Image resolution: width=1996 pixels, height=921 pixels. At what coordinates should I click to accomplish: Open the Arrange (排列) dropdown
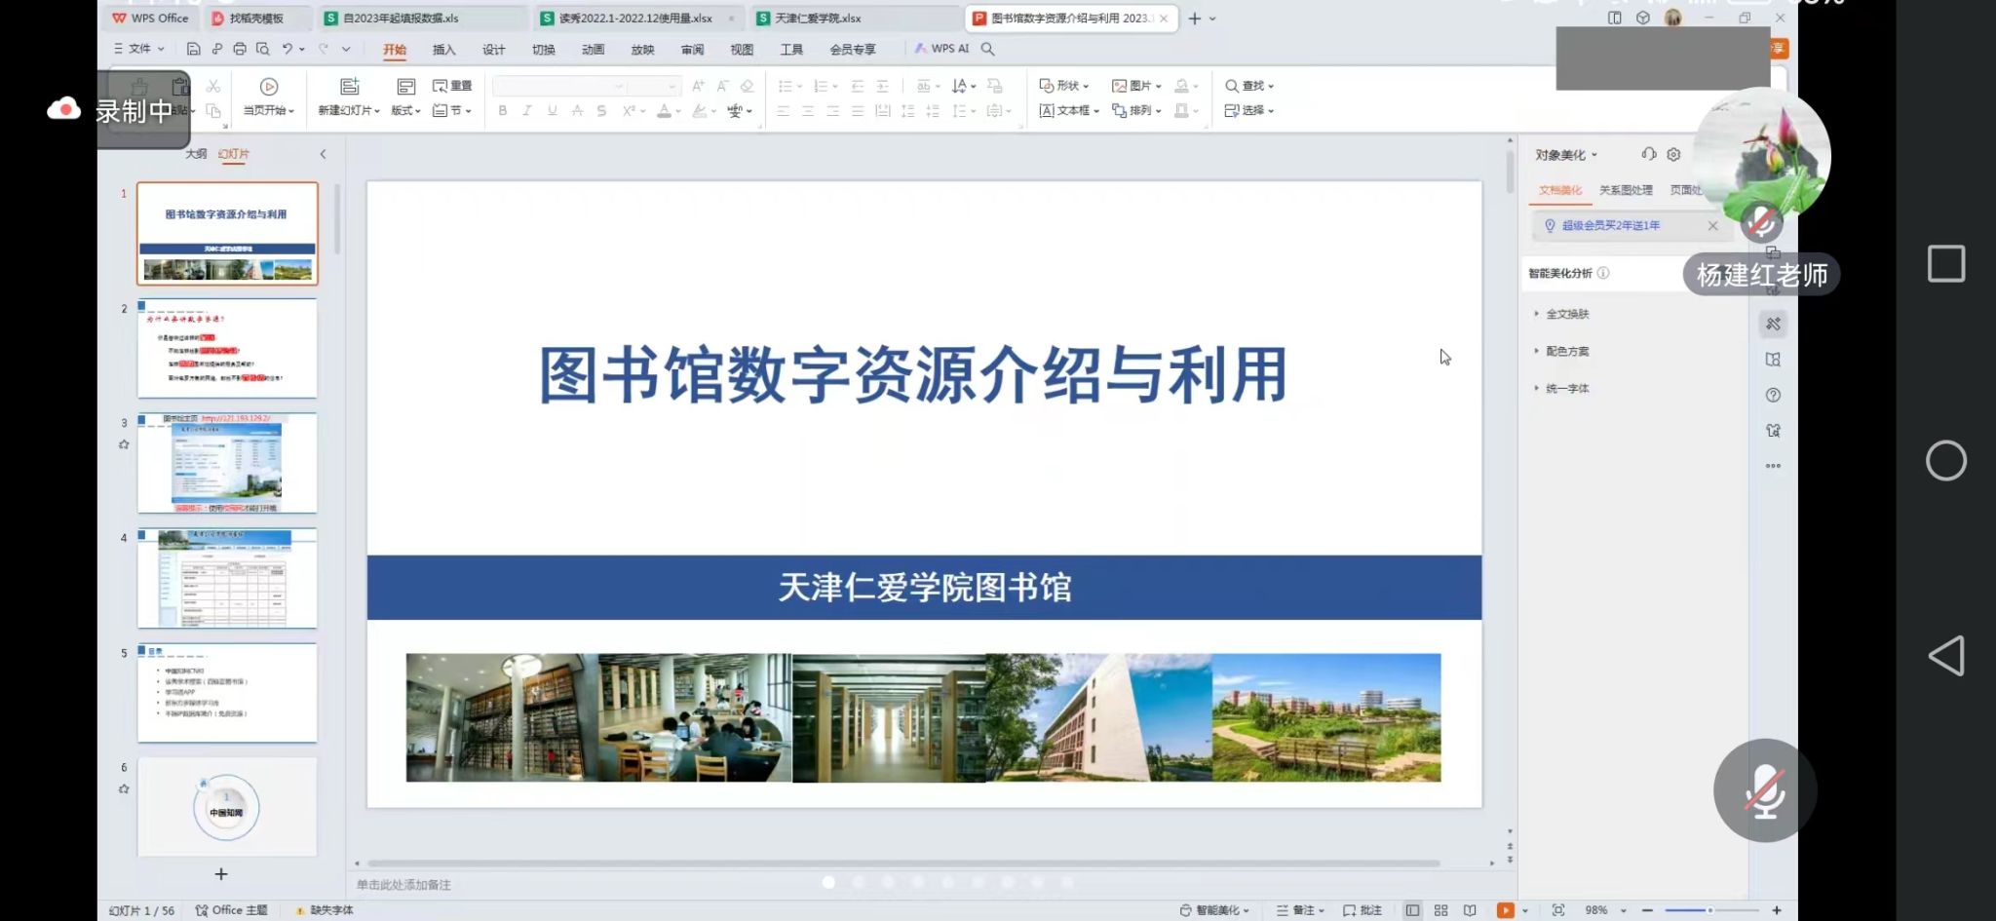click(1136, 111)
